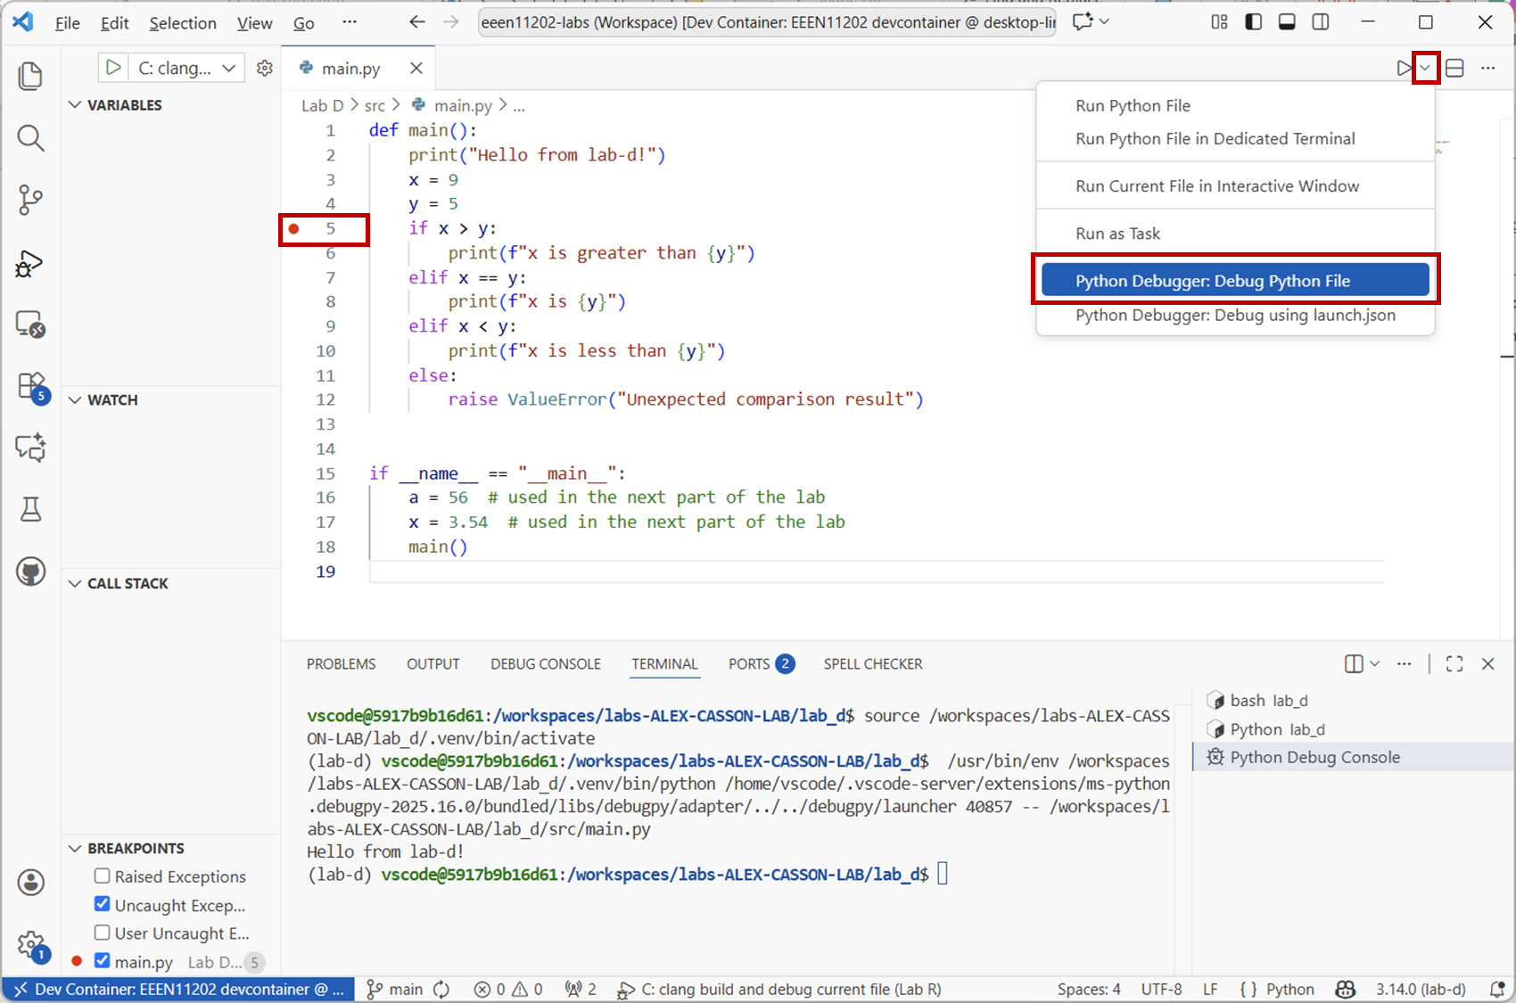Image resolution: width=1516 pixels, height=1003 pixels.
Task: Switch to the DEBUG CONSOLE tab
Action: [545, 664]
